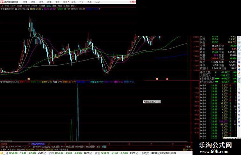This screenshot has height=155, width=241.
Task: Select the 多周期 multi-period view
Action: [66, 6]
